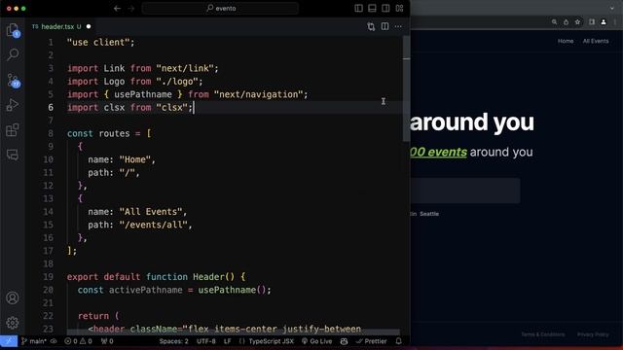Screen dimensions: 623x350
Task: Click the remote window indicator in status bar
Action: click(x=9, y=341)
